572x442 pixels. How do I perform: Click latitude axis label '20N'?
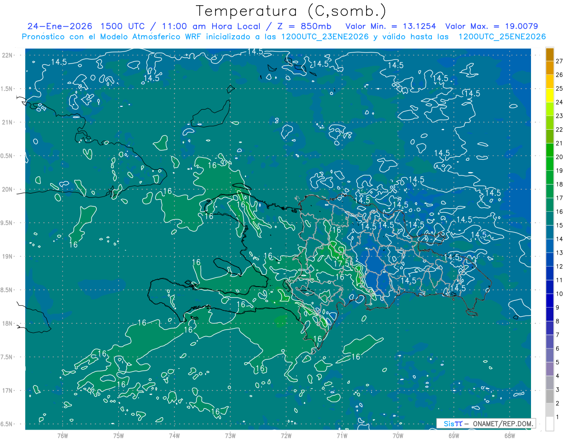[x=7, y=189]
